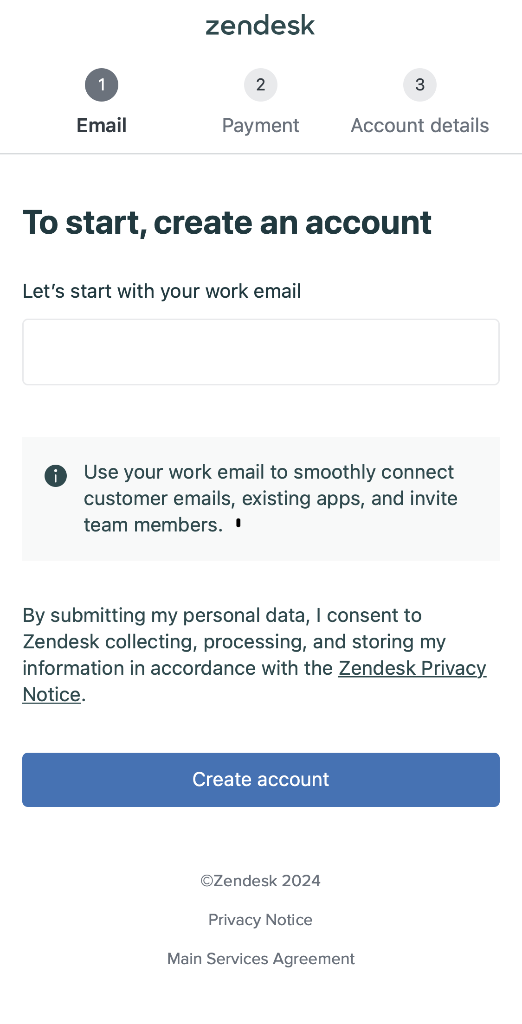Select the dark step 1 circle

point(102,85)
